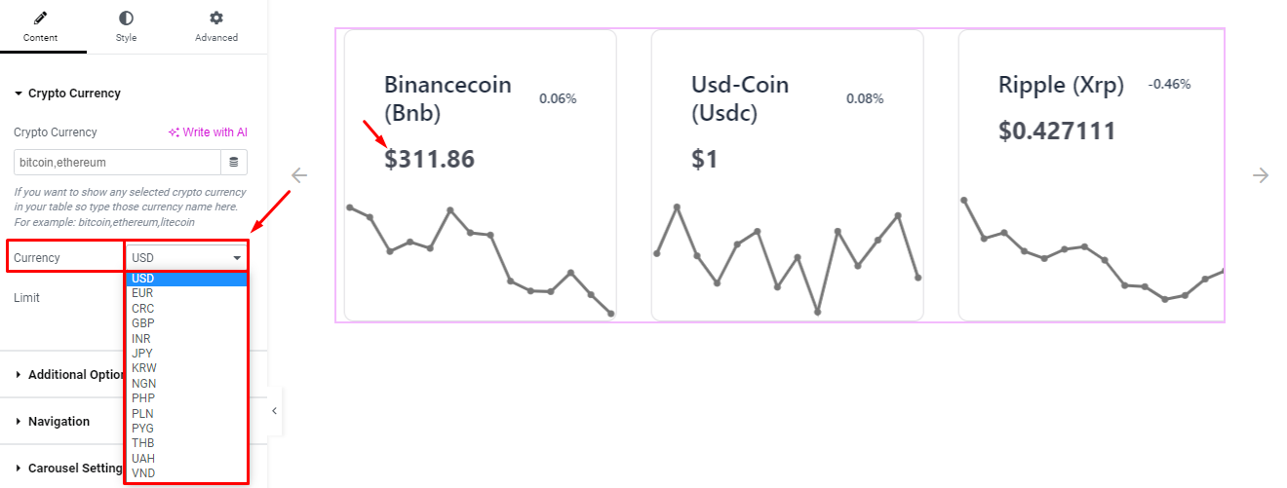
Task: Click the Content pencil icon
Action: coord(41,19)
